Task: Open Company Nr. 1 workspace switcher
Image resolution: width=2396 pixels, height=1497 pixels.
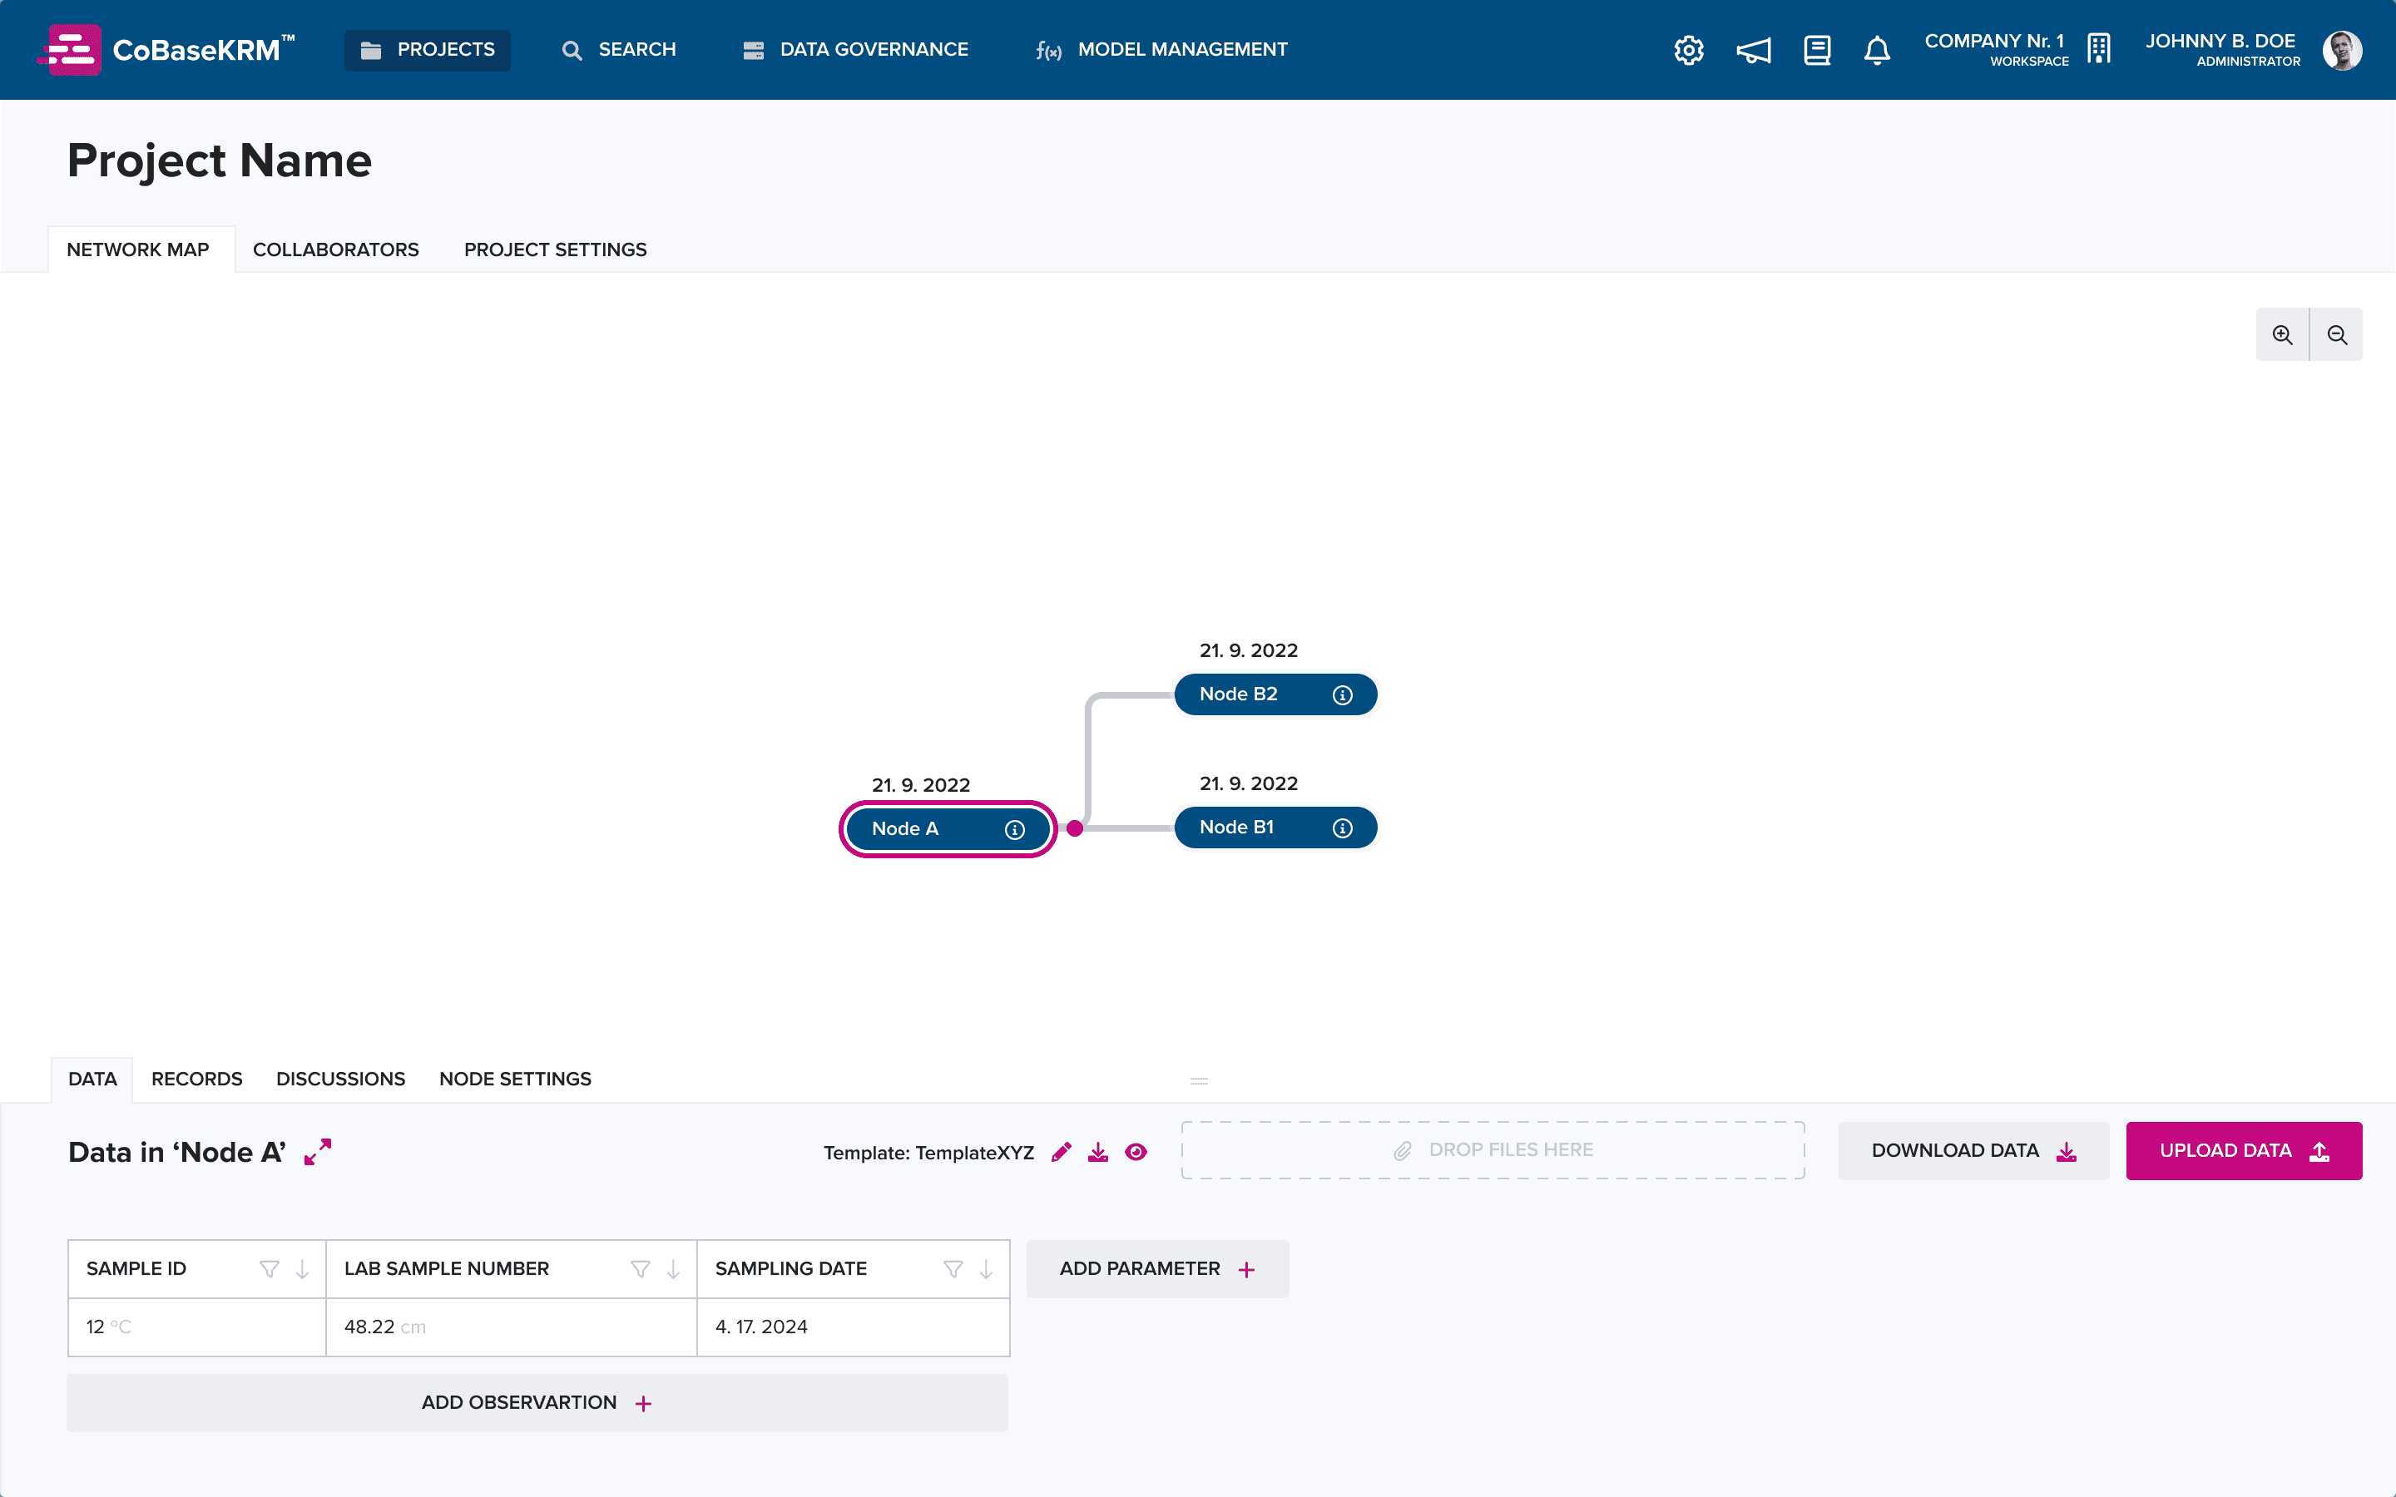Action: tap(2017, 50)
